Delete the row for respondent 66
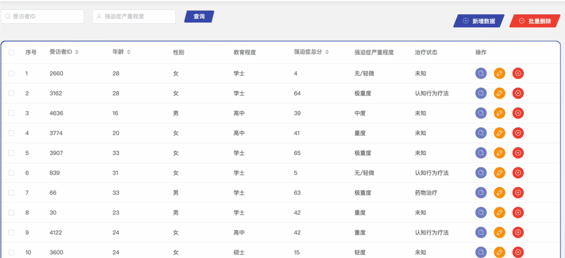 [518, 193]
